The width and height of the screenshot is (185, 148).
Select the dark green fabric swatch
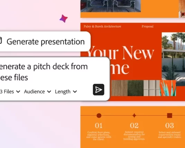(135, 88)
